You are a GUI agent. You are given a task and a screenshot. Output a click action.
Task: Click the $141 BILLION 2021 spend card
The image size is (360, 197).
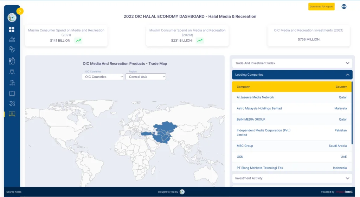(66, 36)
